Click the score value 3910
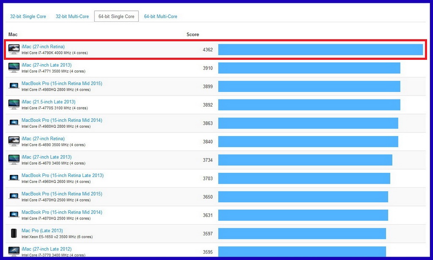The image size is (433, 260). coord(208,68)
